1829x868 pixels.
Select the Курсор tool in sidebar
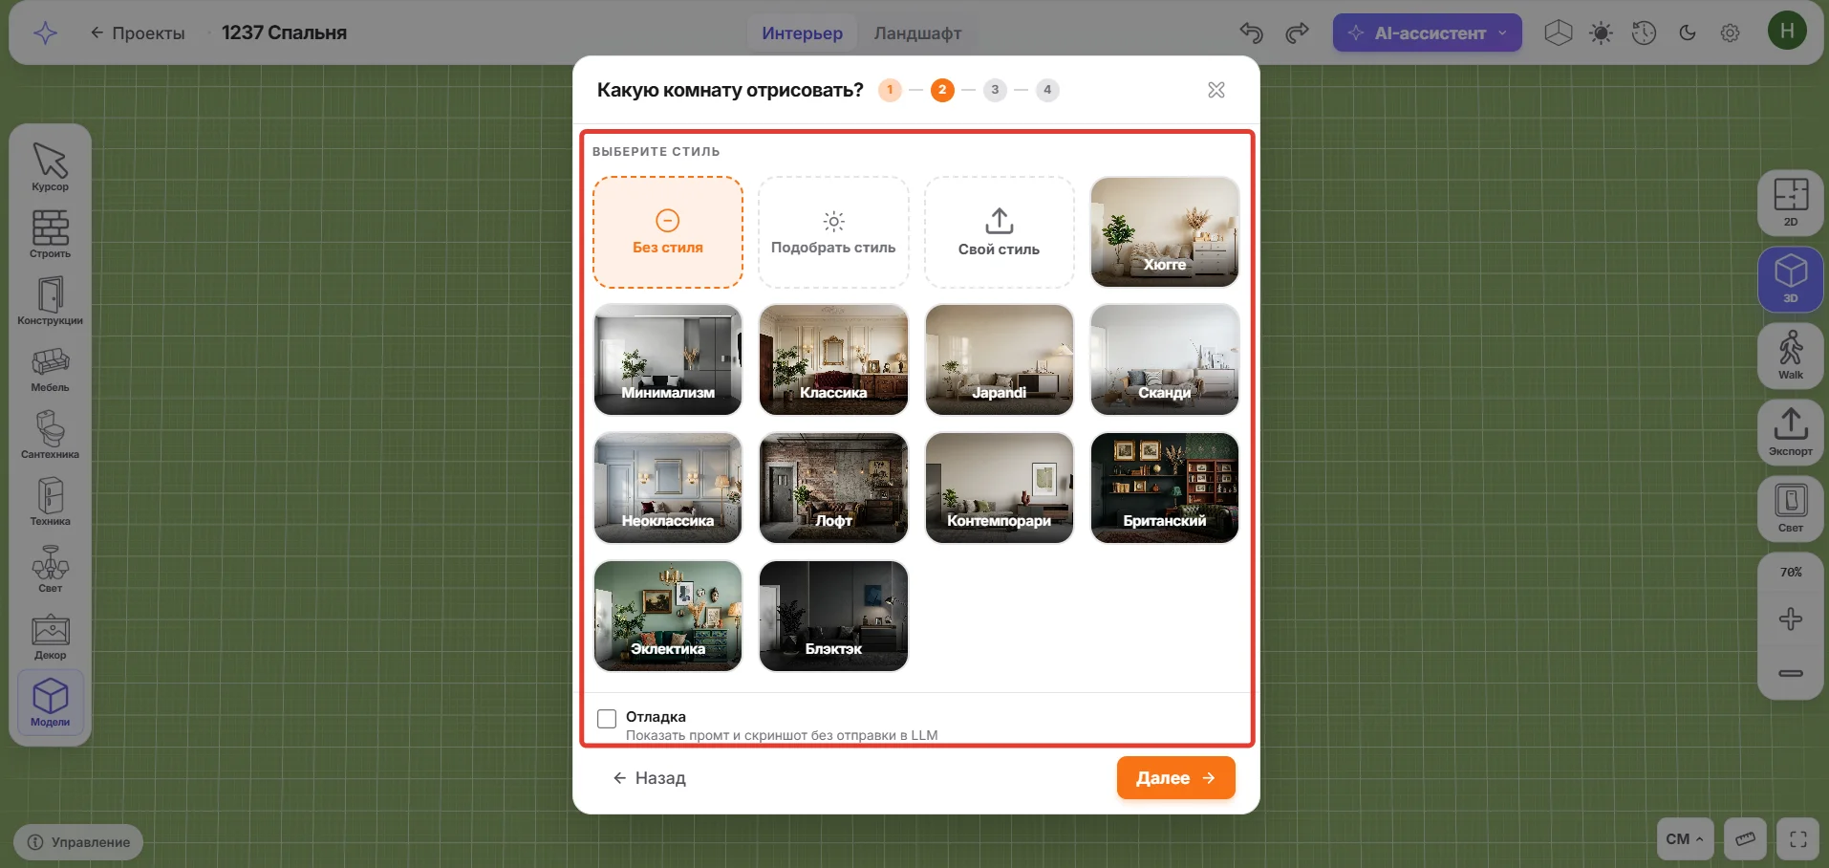(x=50, y=166)
